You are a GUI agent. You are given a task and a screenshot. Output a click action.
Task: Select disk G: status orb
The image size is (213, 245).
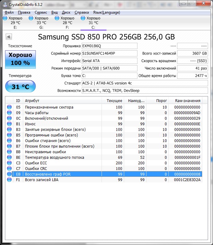click(31, 18)
